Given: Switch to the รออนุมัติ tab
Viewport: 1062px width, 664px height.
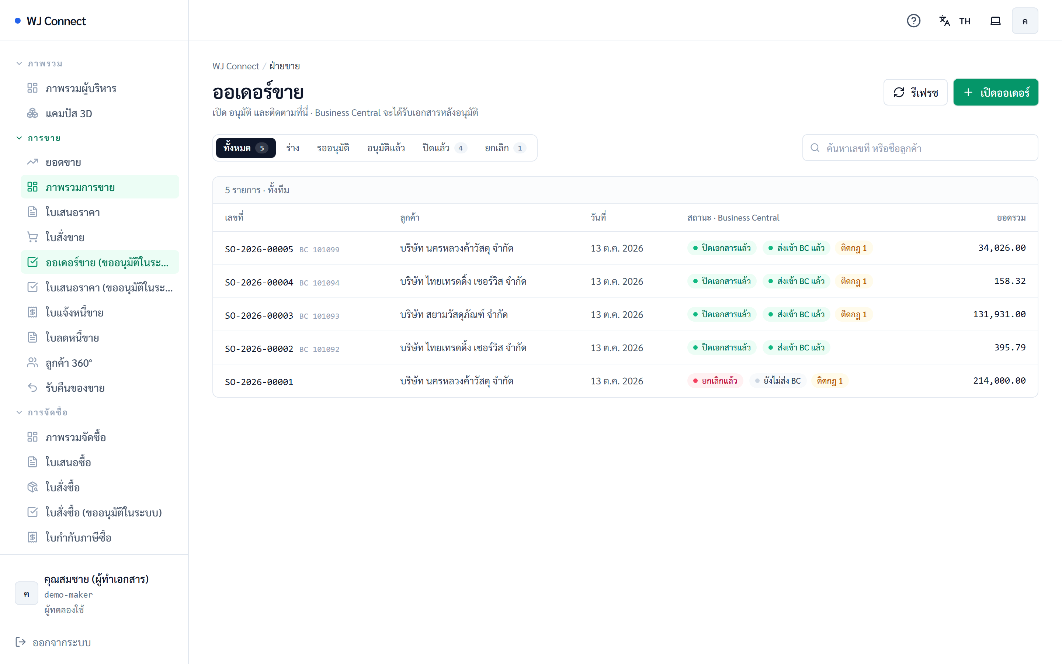Looking at the screenshot, I should [x=333, y=148].
